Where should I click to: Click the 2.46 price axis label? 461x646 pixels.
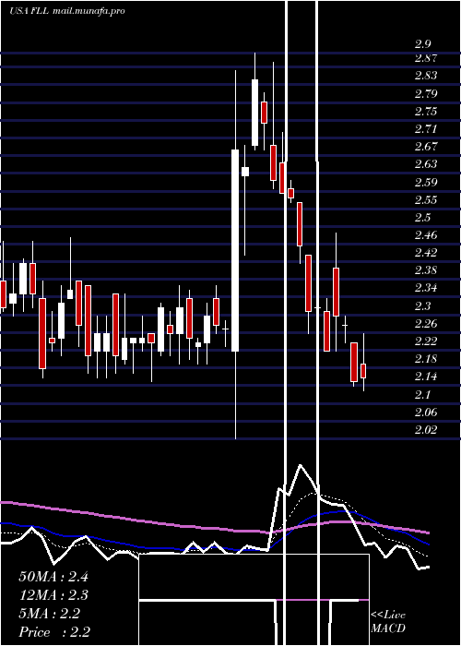tap(426, 235)
